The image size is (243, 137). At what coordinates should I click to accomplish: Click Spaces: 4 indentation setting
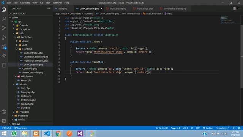coord(175,128)
